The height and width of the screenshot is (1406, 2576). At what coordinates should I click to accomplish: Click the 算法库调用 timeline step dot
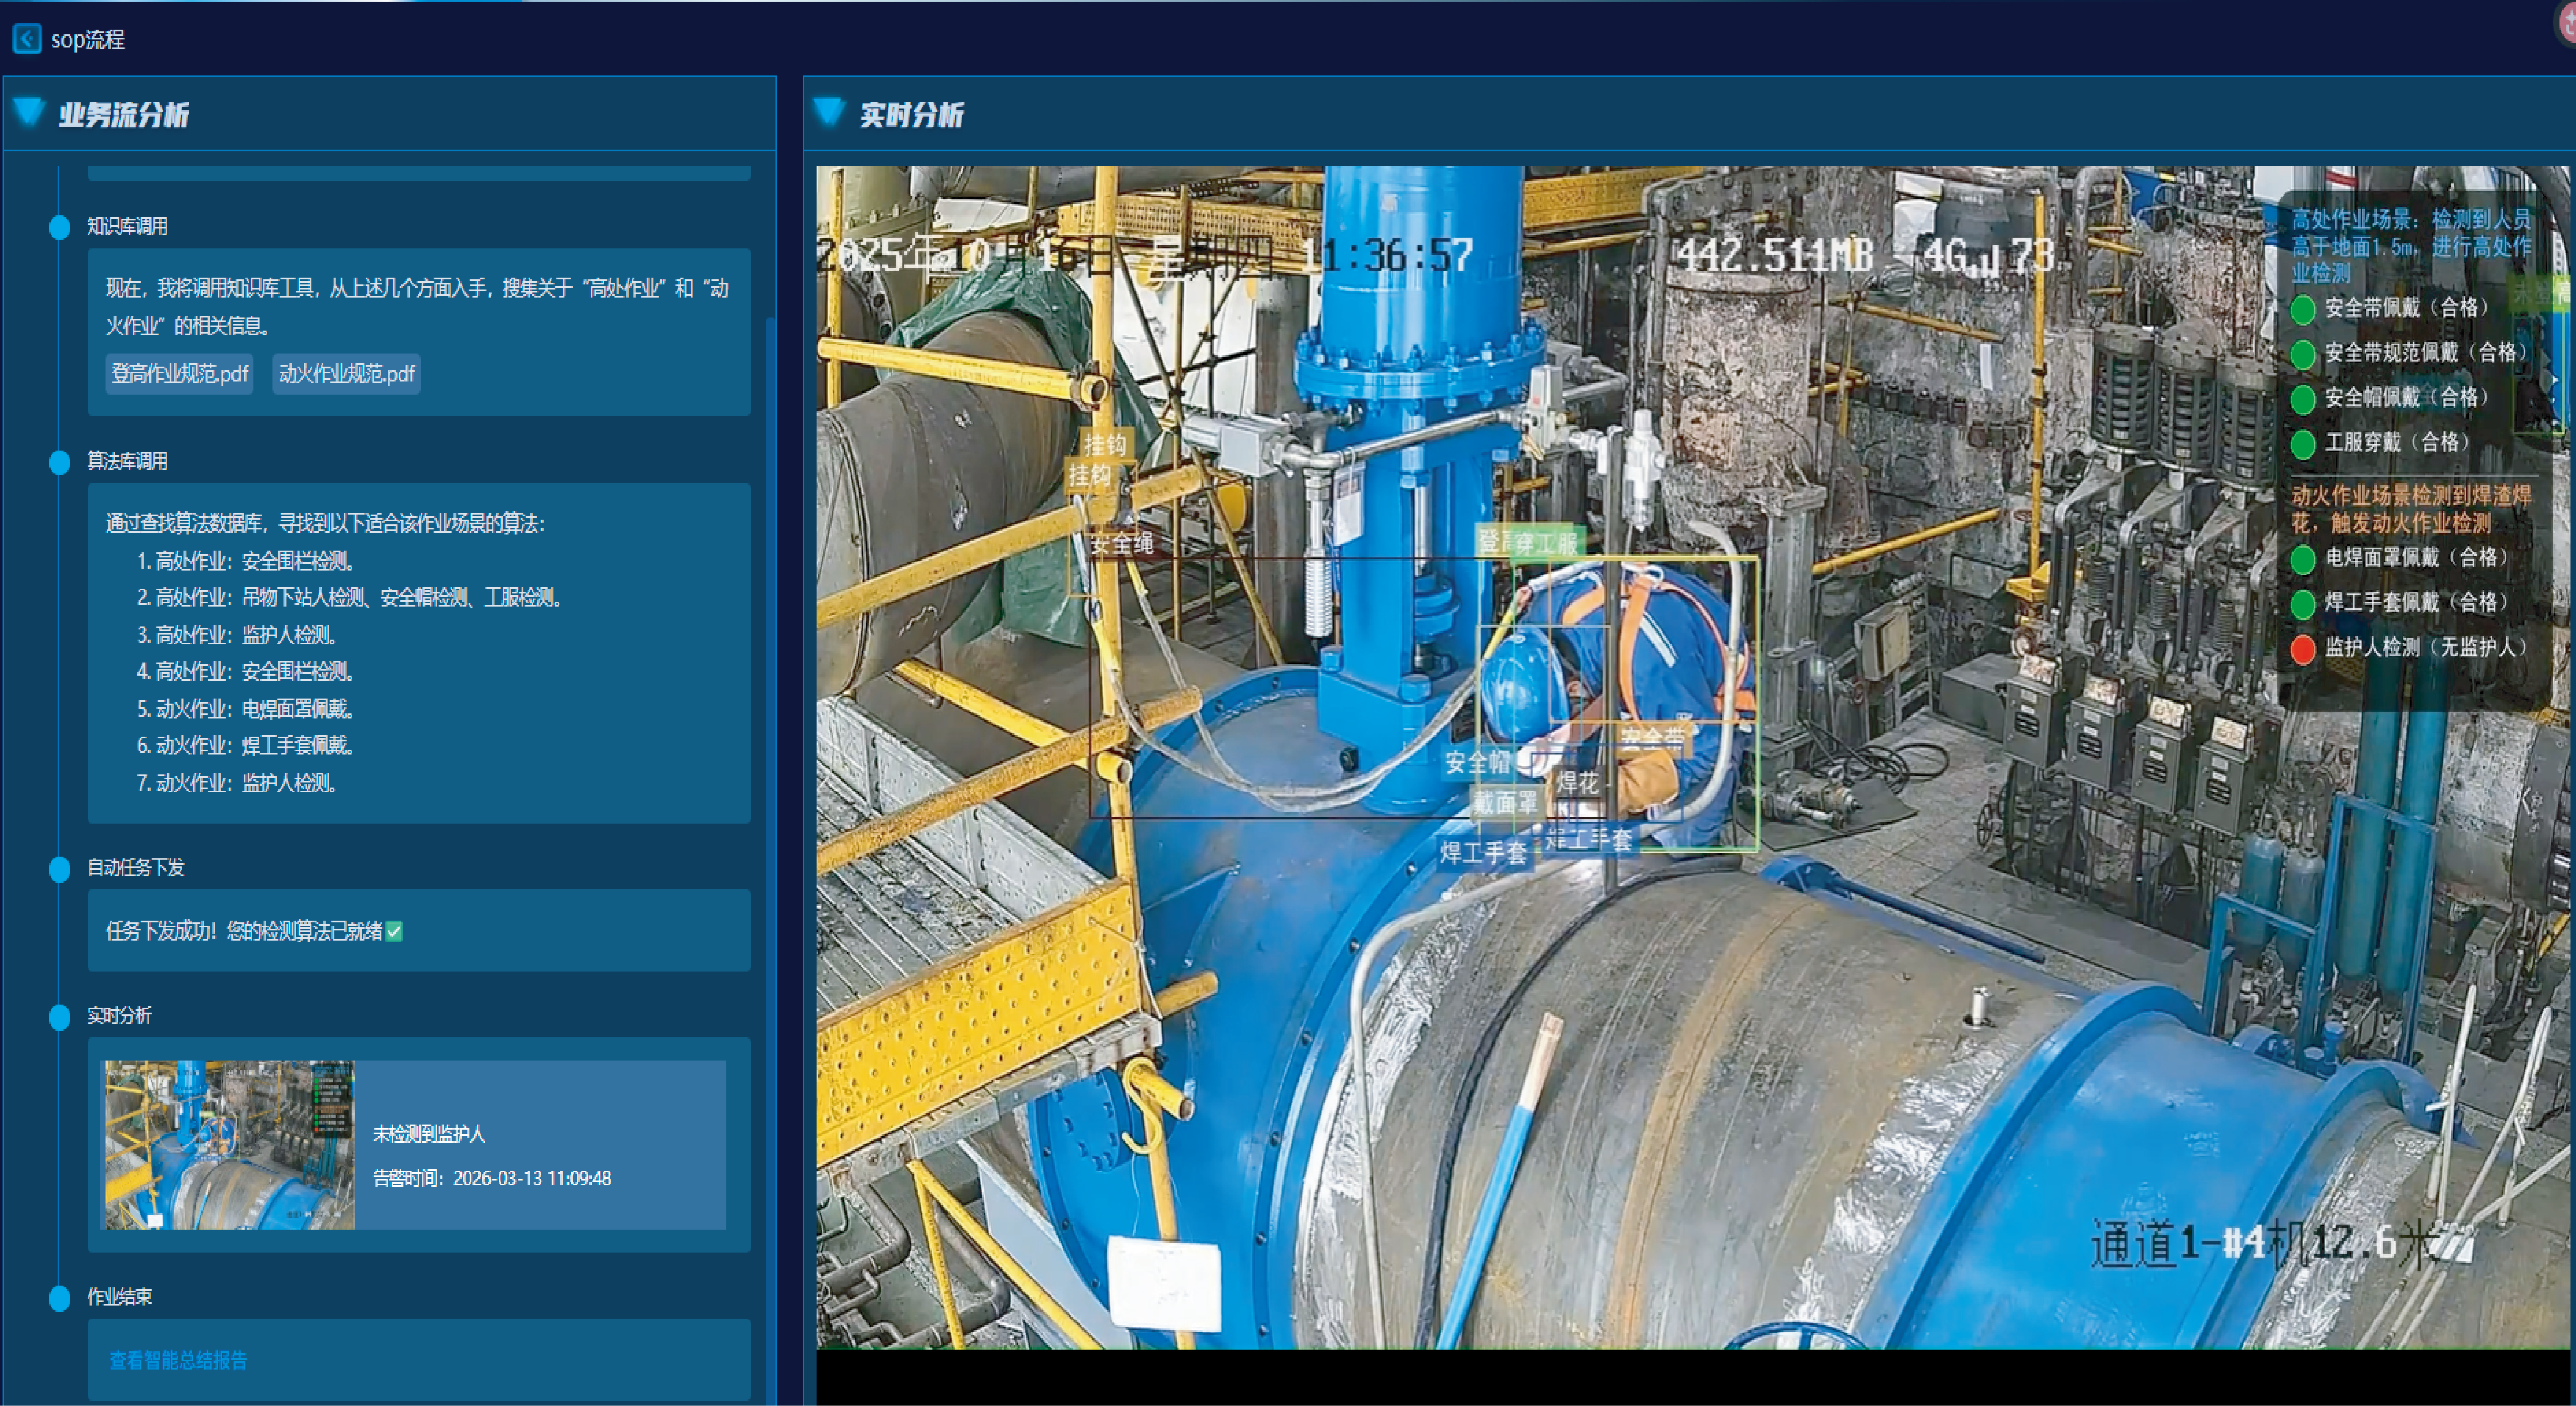[x=60, y=462]
